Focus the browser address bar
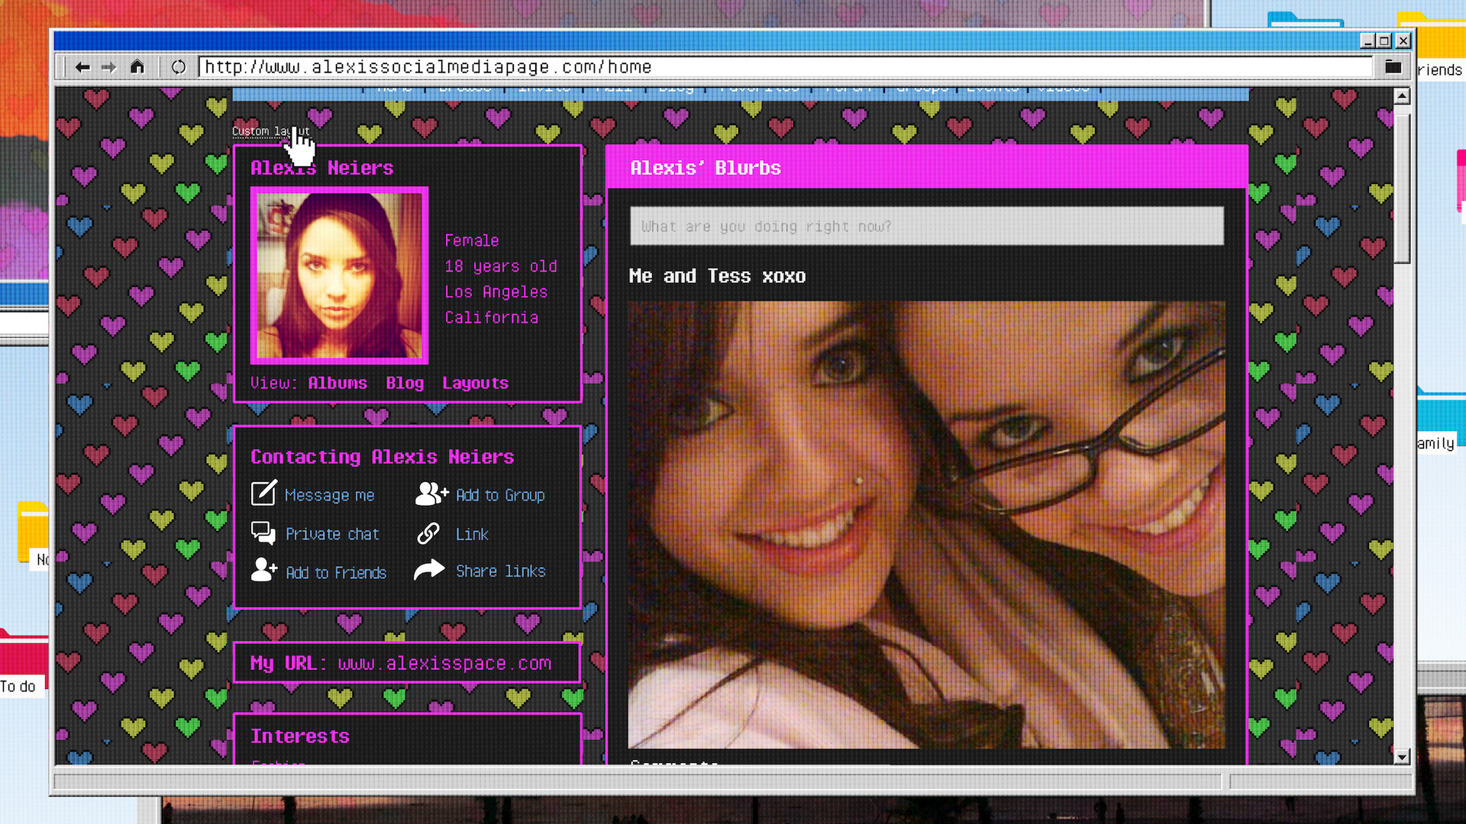The image size is (1466, 824). tap(785, 67)
